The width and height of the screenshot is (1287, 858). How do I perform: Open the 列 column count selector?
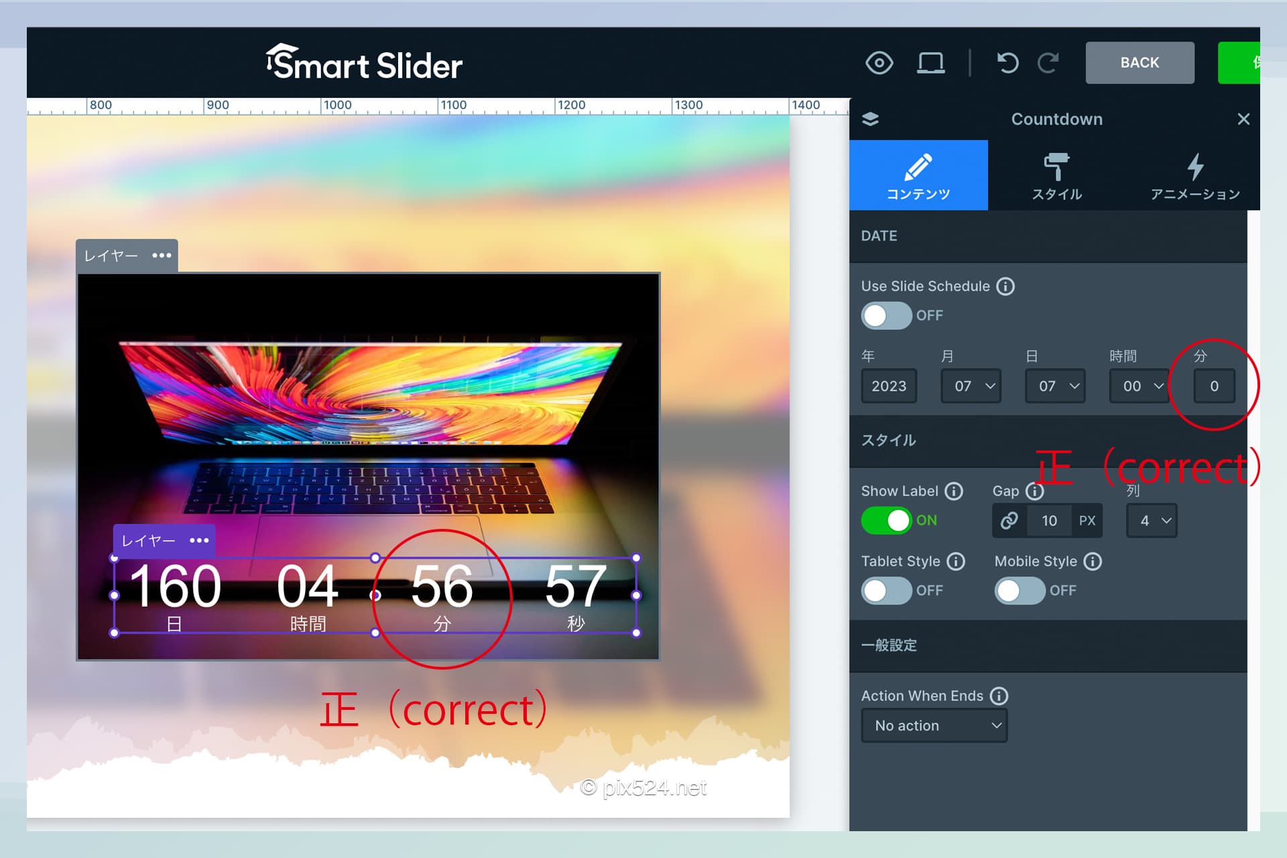1151,520
